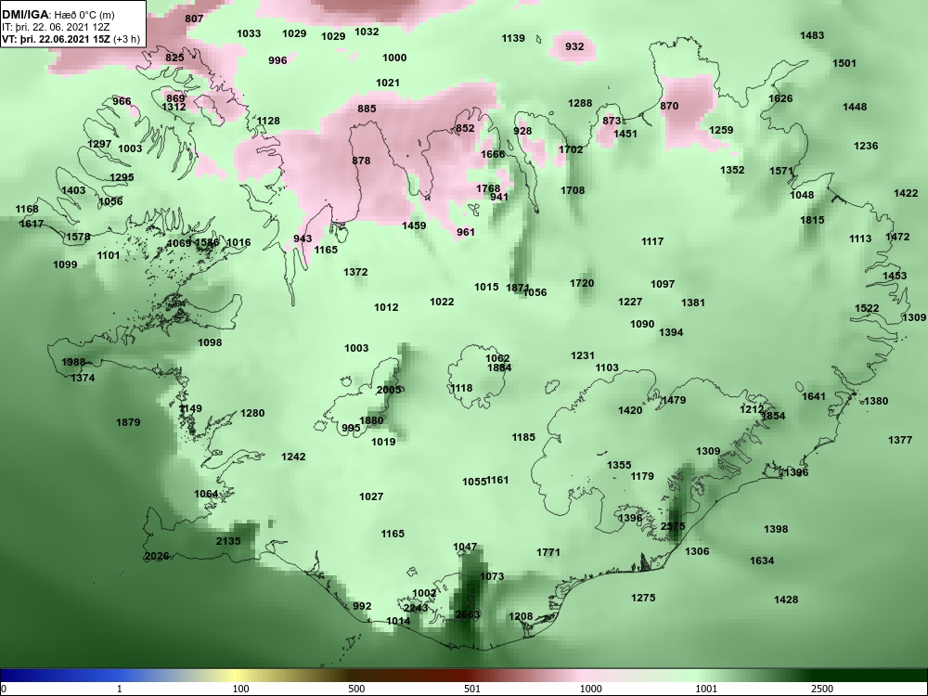This screenshot has height=696, width=928.
Task: Click the 1012 value label
Action: tap(386, 307)
